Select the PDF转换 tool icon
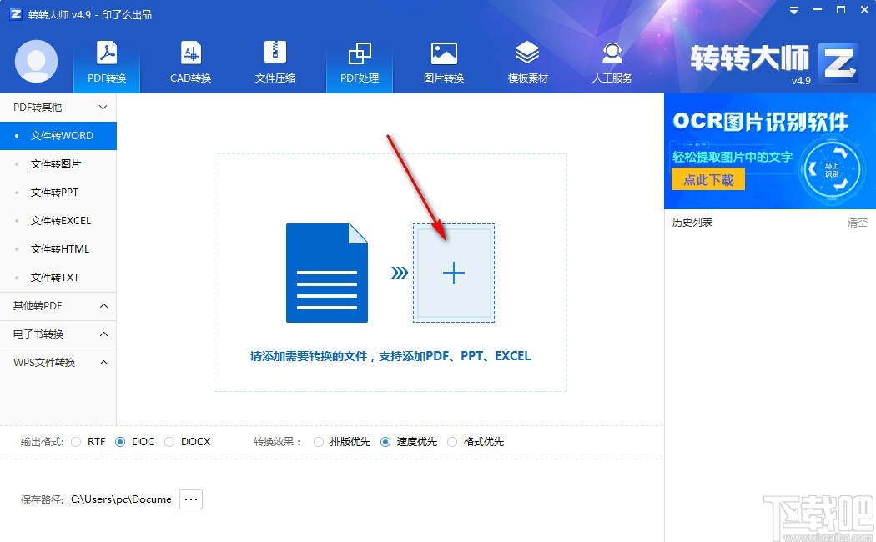Image resolution: width=876 pixels, height=542 pixels. [x=106, y=63]
